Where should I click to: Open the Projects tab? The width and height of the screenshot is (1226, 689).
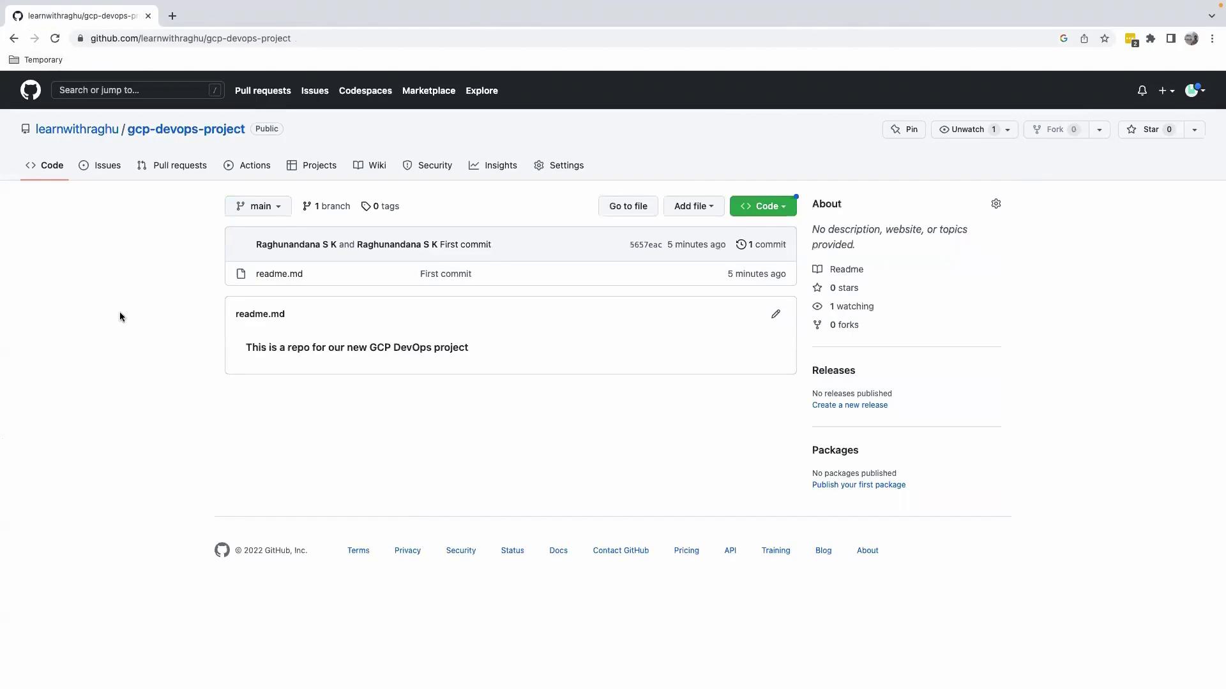pyautogui.click(x=312, y=165)
